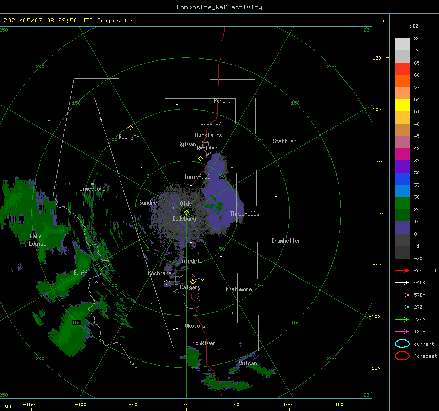The image size is (439, 411).
Task: Click the Limestone label on map
Action: tap(92, 189)
